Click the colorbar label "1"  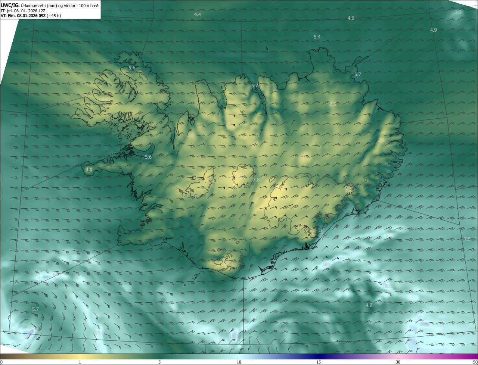[x=80, y=362]
